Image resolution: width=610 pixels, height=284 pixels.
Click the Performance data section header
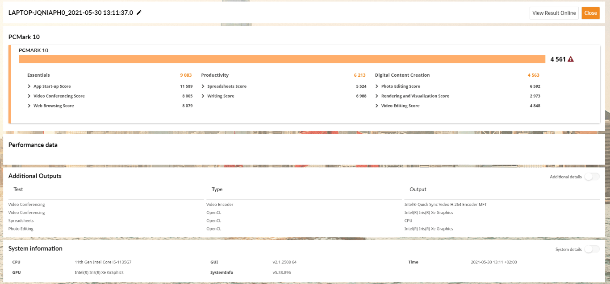point(33,145)
